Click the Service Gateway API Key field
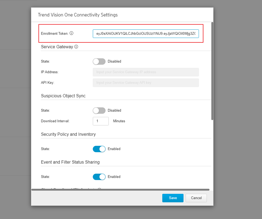The image size is (262, 219). tap(146, 83)
